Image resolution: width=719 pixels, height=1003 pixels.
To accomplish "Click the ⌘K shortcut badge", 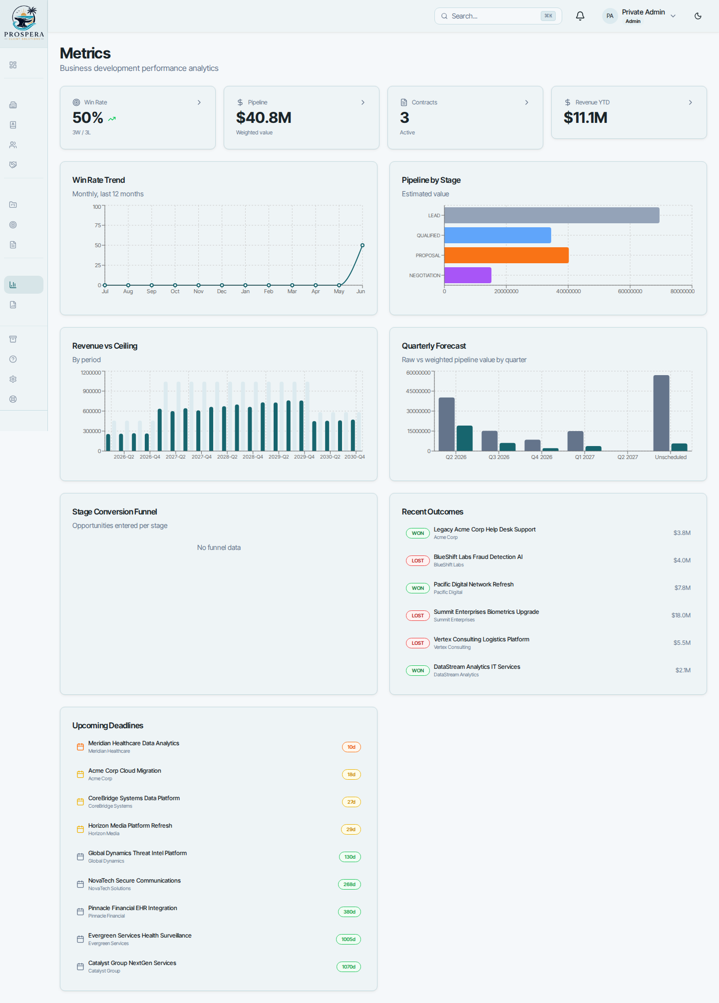I will [548, 16].
